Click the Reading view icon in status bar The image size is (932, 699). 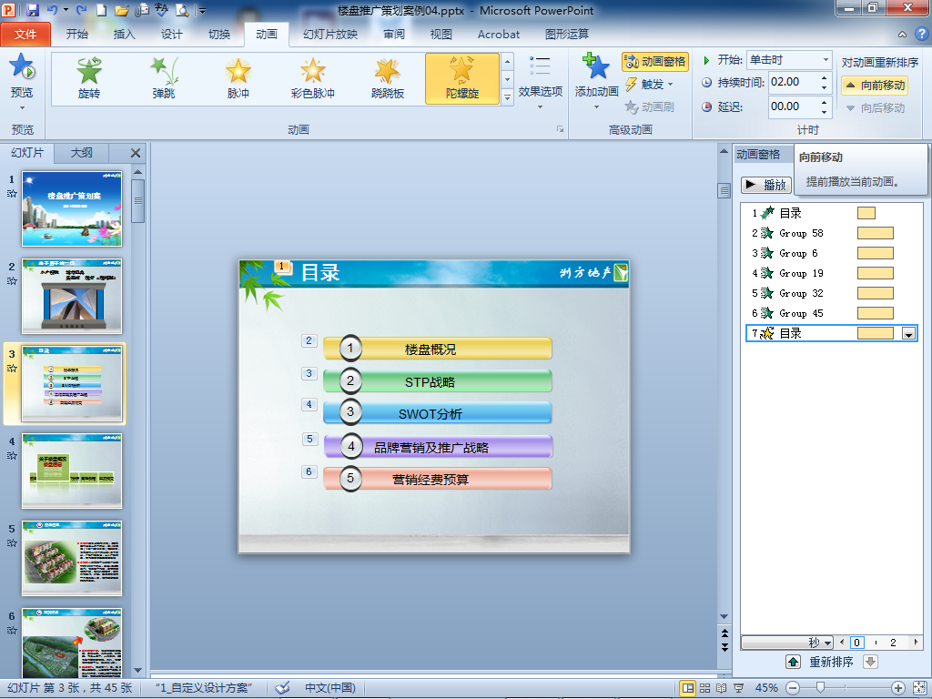(x=721, y=688)
